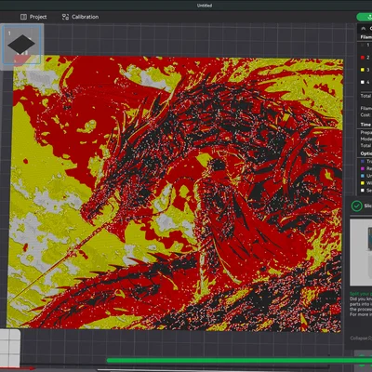Open the Project tab
Image resolution: width=372 pixels, height=372 pixels.
pyautogui.click(x=33, y=17)
